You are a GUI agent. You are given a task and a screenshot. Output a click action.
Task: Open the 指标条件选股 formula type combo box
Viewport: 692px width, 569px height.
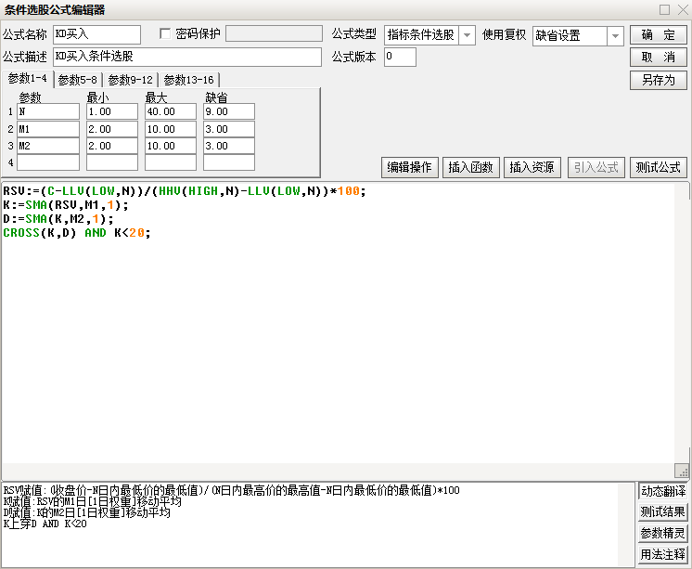pos(429,35)
